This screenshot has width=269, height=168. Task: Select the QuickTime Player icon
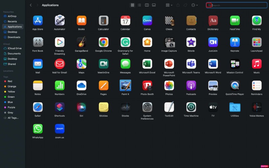coord(235,85)
